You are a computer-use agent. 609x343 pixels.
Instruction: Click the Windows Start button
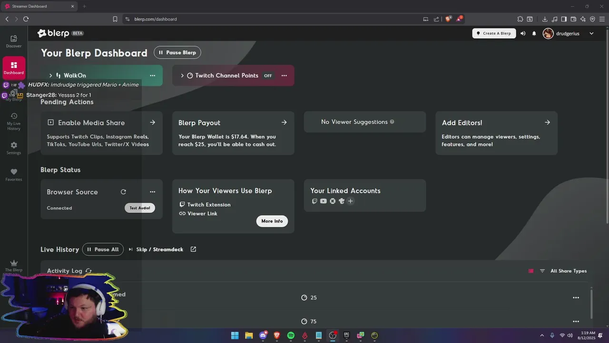pos(235,335)
